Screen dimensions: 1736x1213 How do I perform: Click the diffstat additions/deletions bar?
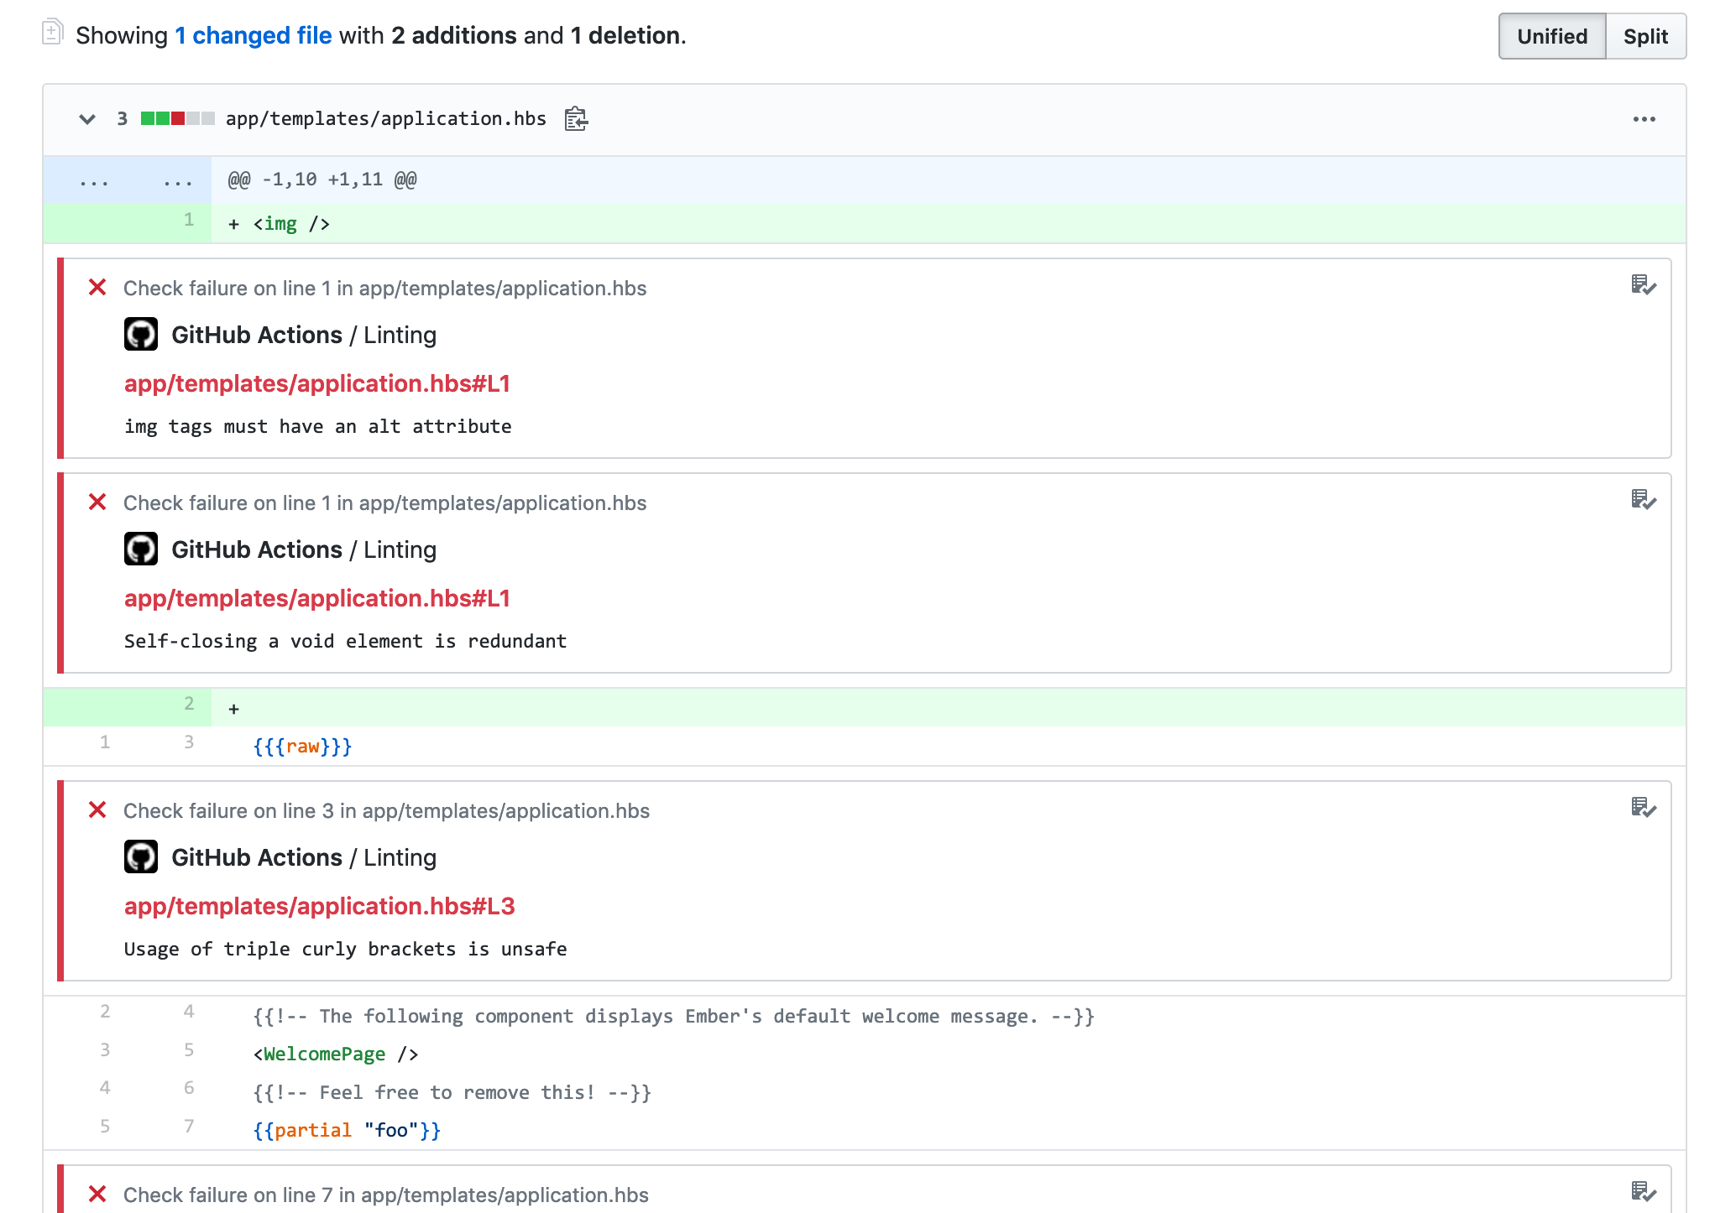pyautogui.click(x=178, y=118)
